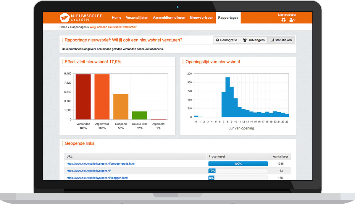Click the green Unieke kliks bar
355x204 pixels.
(140, 115)
